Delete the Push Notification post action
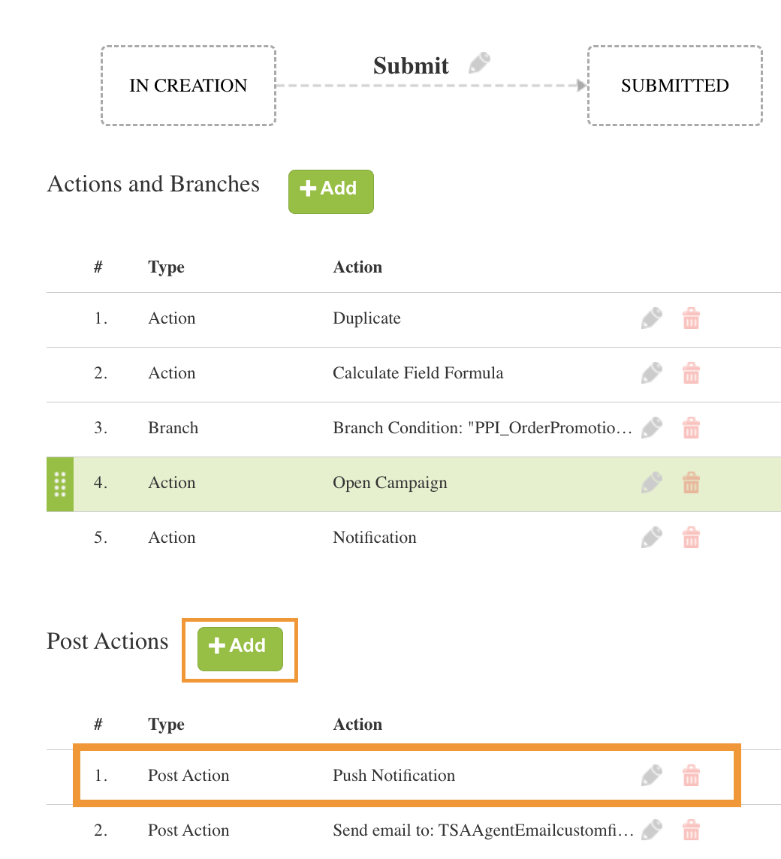Image resolution: width=781 pixels, height=859 pixels. click(691, 776)
